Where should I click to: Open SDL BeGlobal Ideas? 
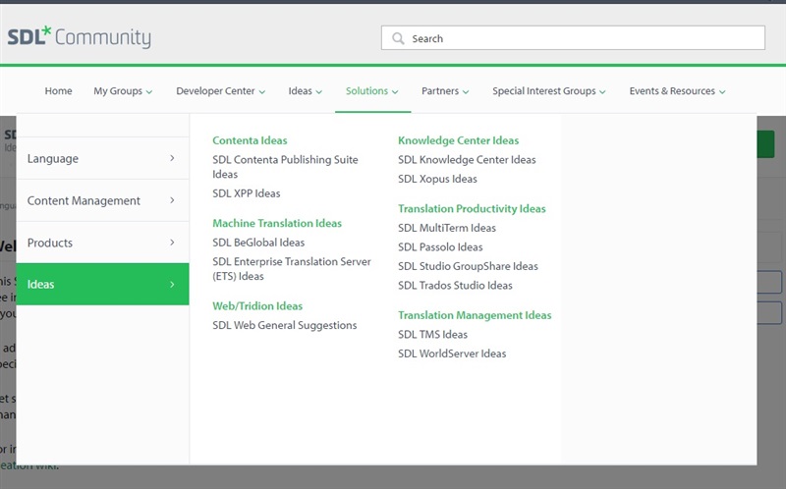pyautogui.click(x=258, y=243)
